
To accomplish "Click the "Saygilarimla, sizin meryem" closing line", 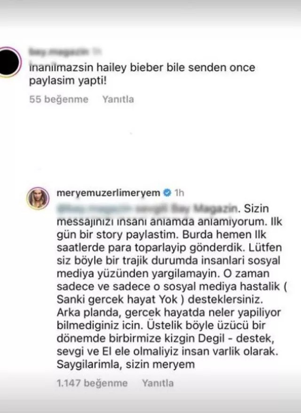I will click(x=126, y=365).
